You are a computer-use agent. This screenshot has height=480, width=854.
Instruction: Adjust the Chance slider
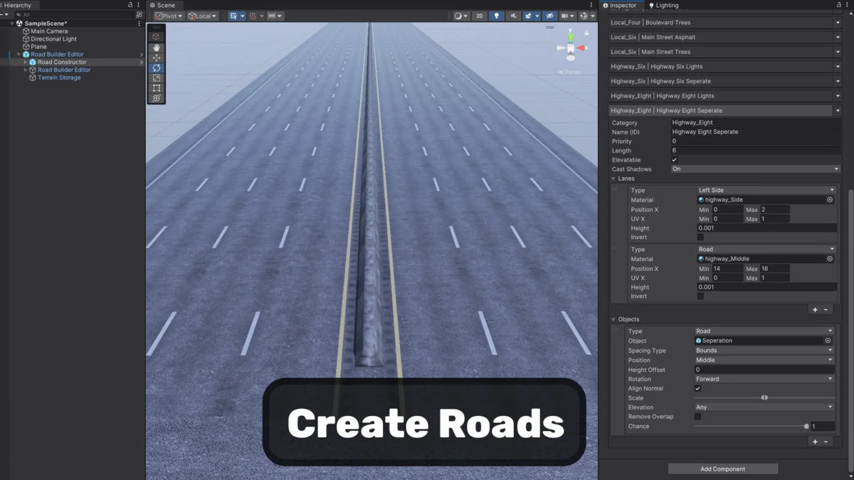(x=806, y=427)
